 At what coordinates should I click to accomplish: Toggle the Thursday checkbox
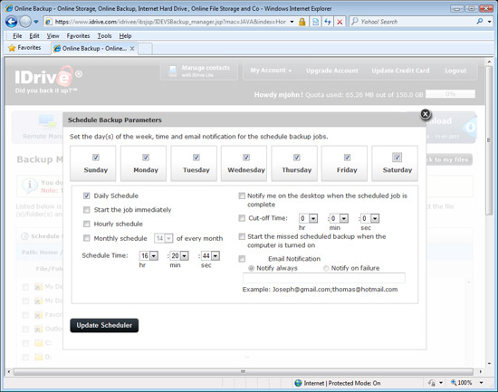[x=297, y=158]
